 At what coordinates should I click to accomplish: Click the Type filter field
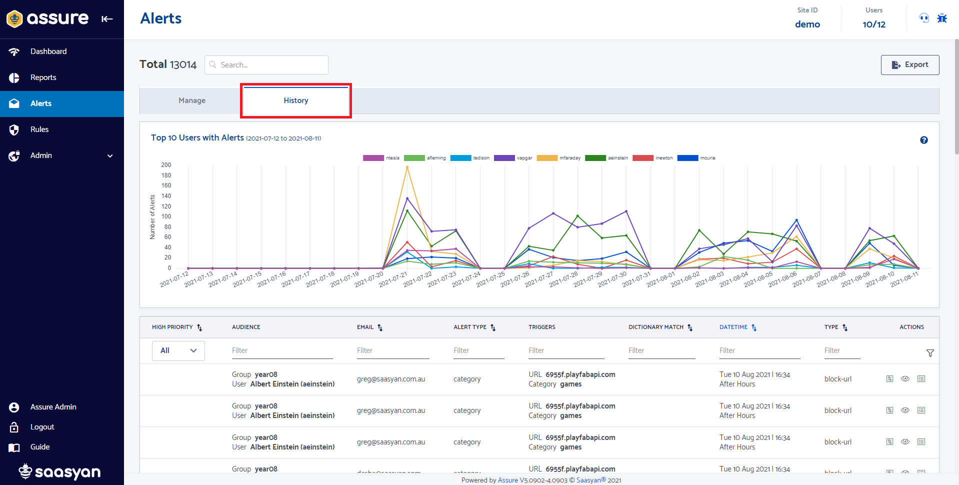pyautogui.click(x=842, y=350)
